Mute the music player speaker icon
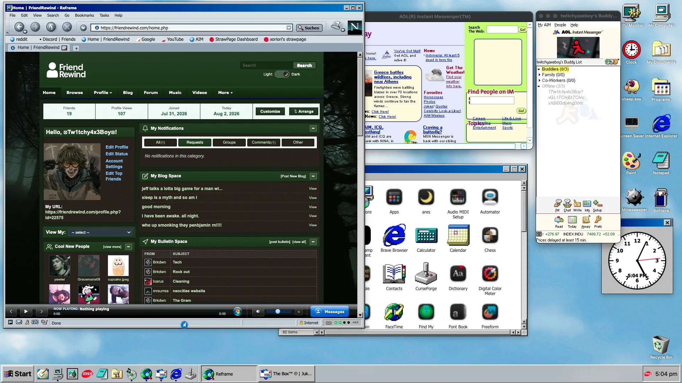 (x=258, y=311)
